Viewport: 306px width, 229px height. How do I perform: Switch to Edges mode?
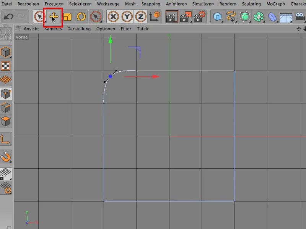(6, 108)
